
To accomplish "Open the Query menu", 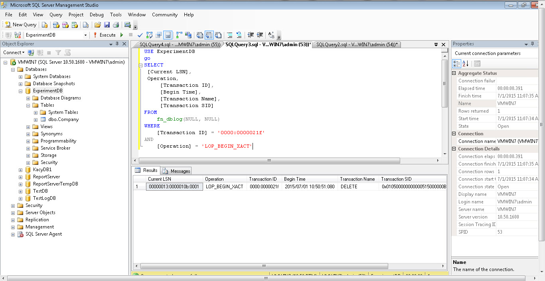I will (56, 15).
